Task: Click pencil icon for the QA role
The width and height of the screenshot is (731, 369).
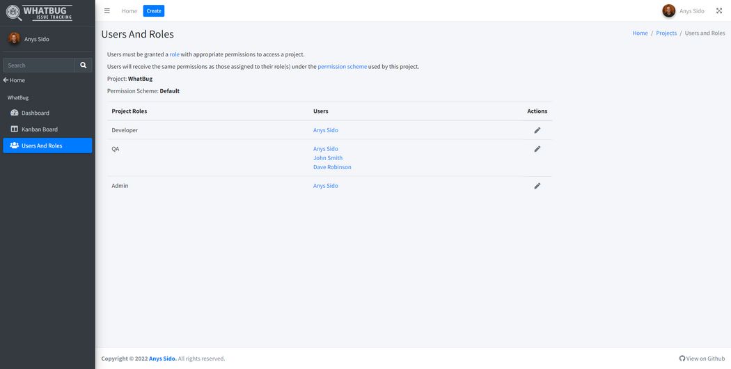Action: (537, 149)
